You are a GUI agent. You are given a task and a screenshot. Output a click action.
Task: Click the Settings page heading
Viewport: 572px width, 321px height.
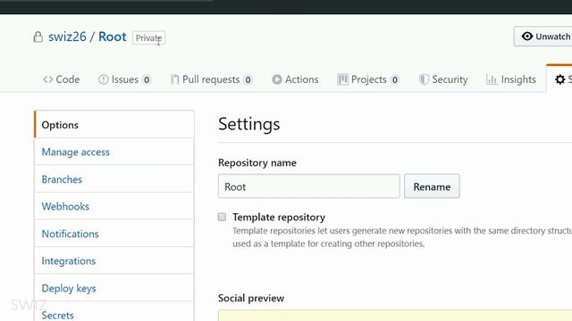(249, 124)
